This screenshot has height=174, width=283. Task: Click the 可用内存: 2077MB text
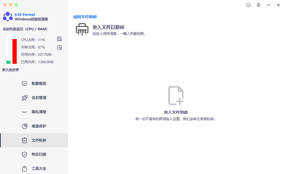36,55
